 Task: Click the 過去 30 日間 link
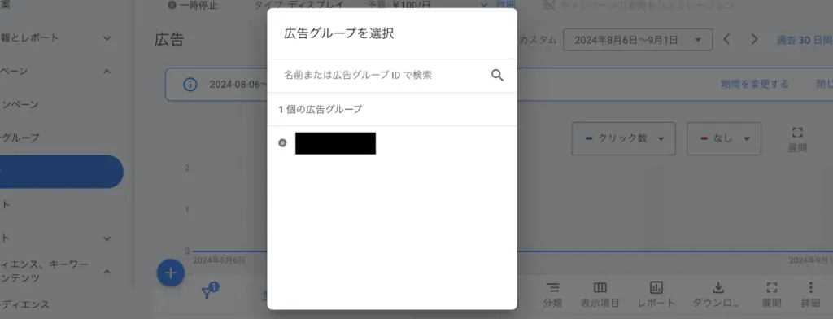pos(805,40)
